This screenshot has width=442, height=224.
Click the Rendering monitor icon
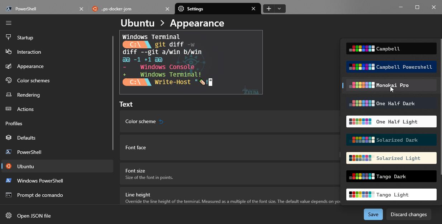tap(9, 95)
